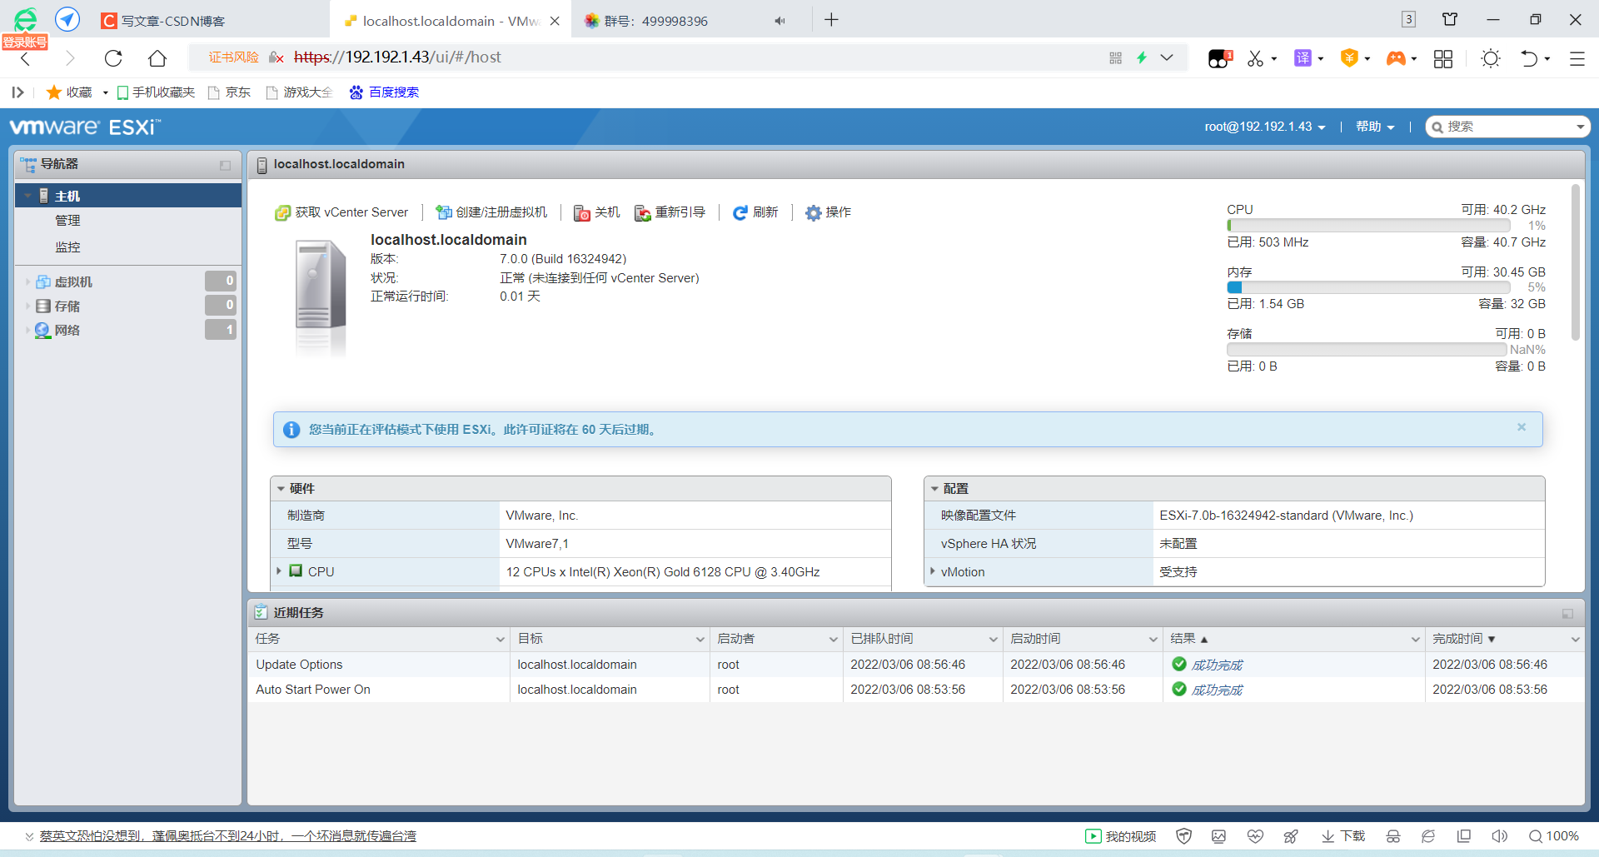Open 游戏大全 bookmark
The width and height of the screenshot is (1599, 857).
[x=299, y=92]
